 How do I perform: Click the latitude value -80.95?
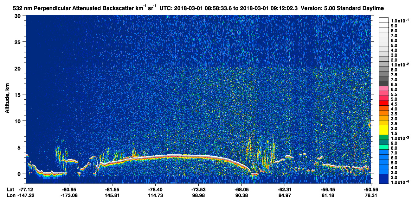(69, 189)
